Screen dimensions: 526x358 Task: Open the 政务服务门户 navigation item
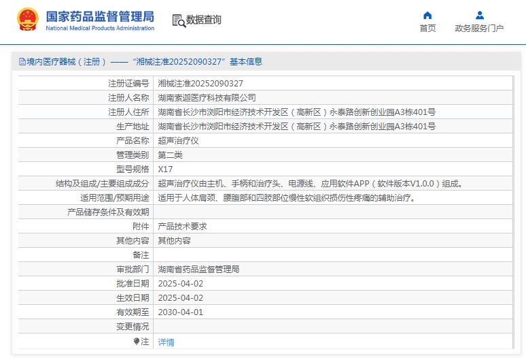(x=479, y=29)
